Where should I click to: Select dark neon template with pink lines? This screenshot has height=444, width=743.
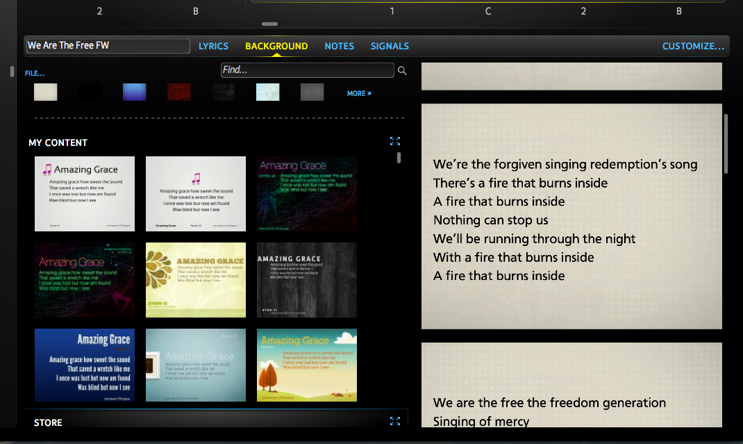(x=84, y=280)
